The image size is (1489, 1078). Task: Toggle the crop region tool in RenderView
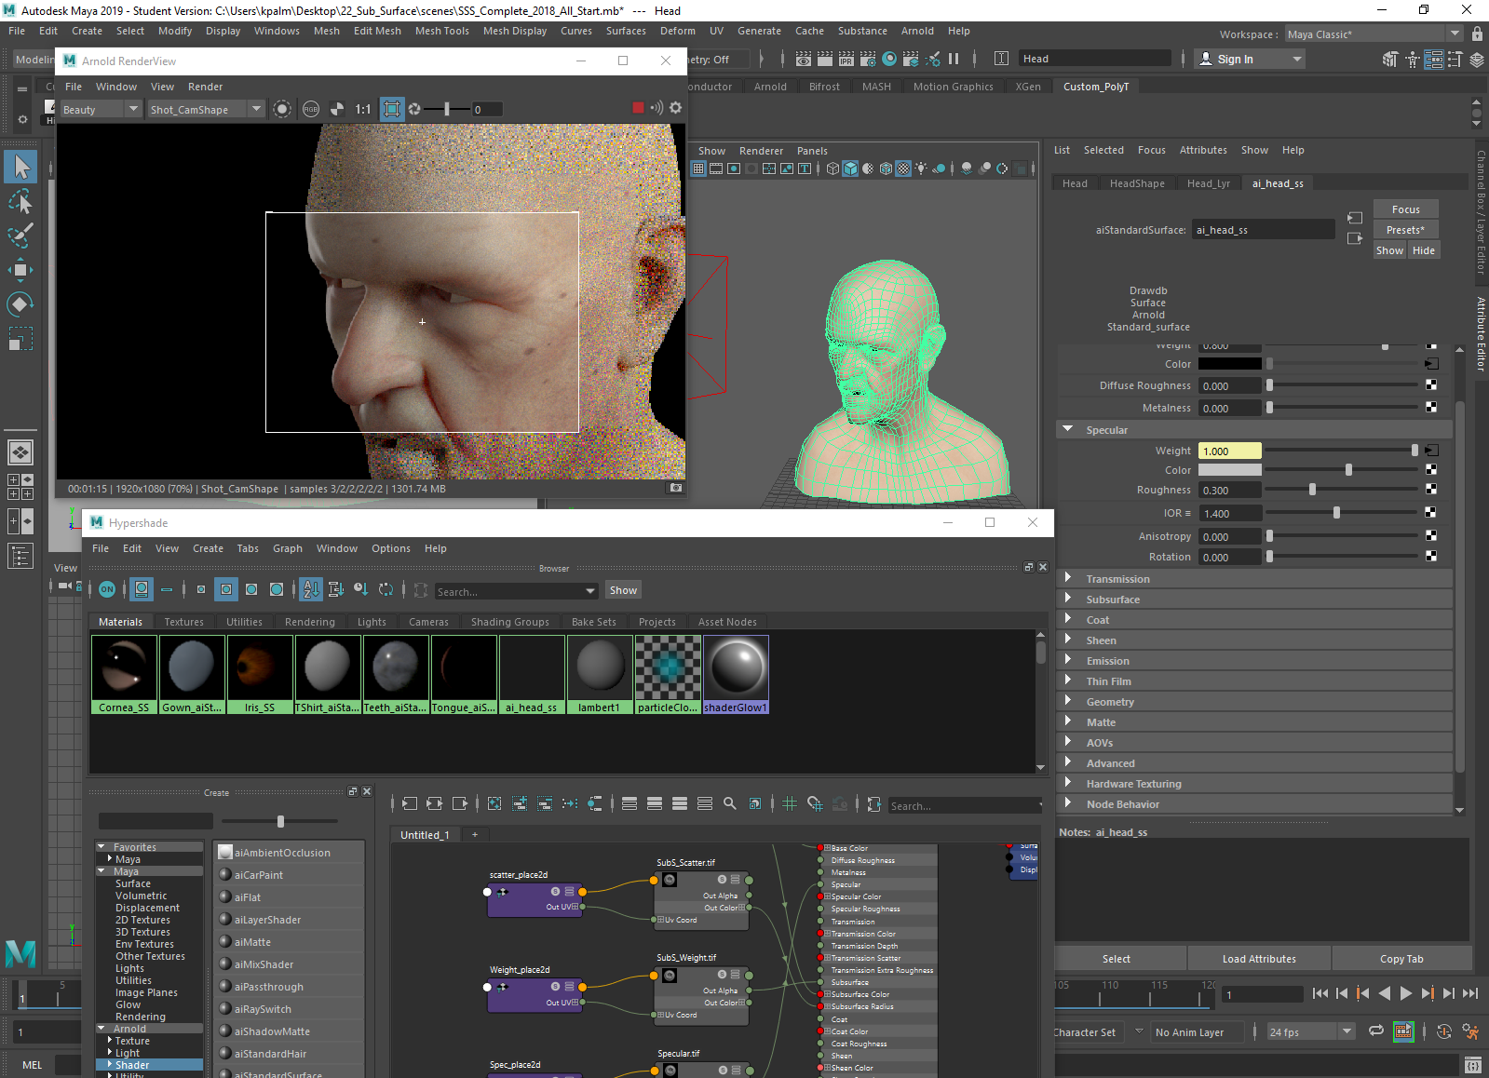392,109
